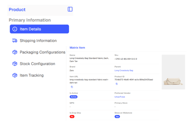Screen dimensions: 188x133
Task: Click the Item Details info icon
Action: click(x=15, y=29)
